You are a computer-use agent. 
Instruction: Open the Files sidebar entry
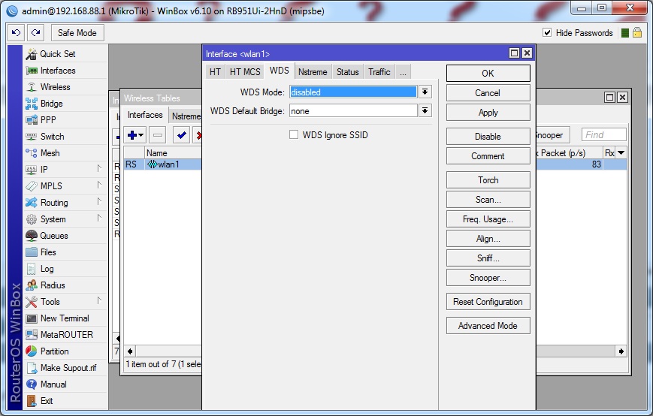pos(65,252)
